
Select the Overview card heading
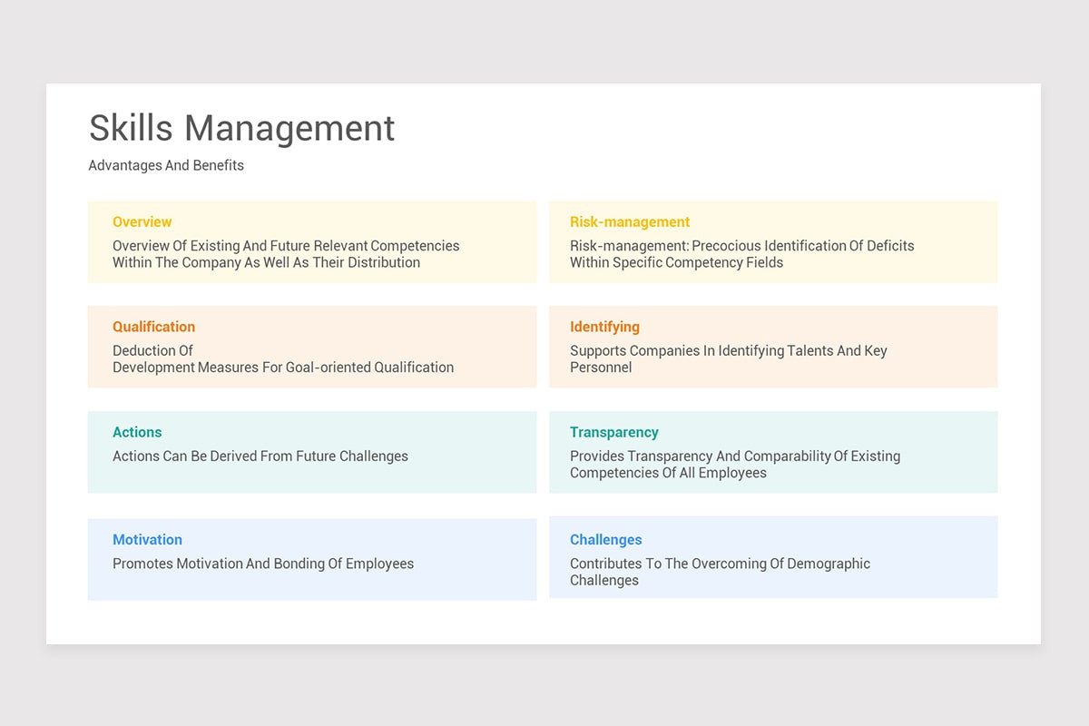click(x=142, y=221)
